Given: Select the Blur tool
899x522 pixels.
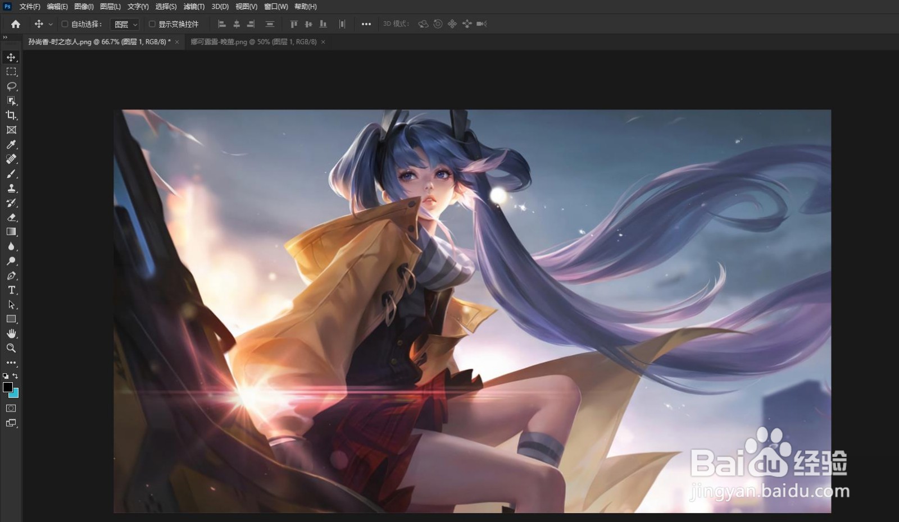Looking at the screenshot, I should point(11,246).
